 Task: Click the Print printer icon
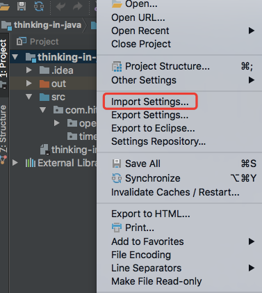[117, 228]
